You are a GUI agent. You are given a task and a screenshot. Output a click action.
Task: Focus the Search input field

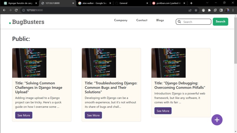(x=193, y=22)
